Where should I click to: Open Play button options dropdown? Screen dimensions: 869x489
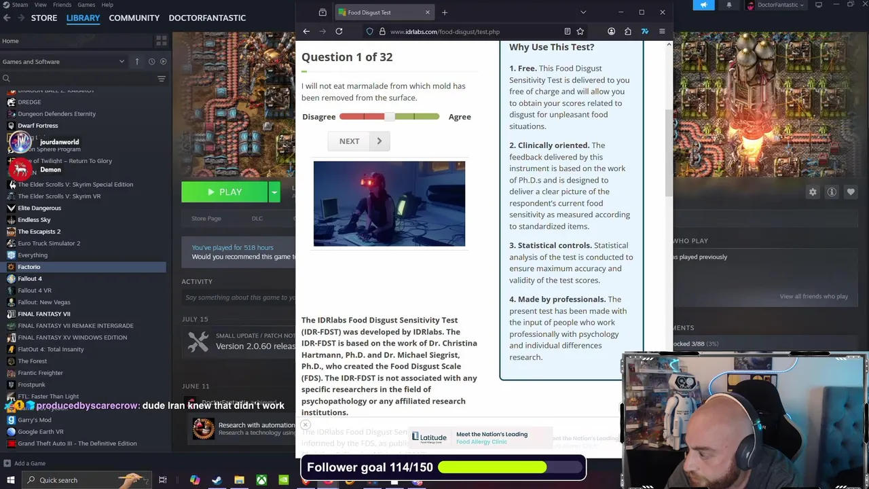(274, 192)
